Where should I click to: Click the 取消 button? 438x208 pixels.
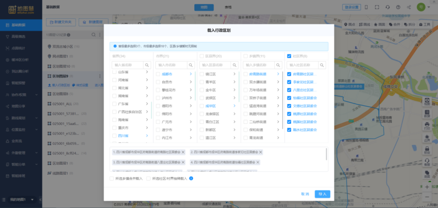[305, 194]
